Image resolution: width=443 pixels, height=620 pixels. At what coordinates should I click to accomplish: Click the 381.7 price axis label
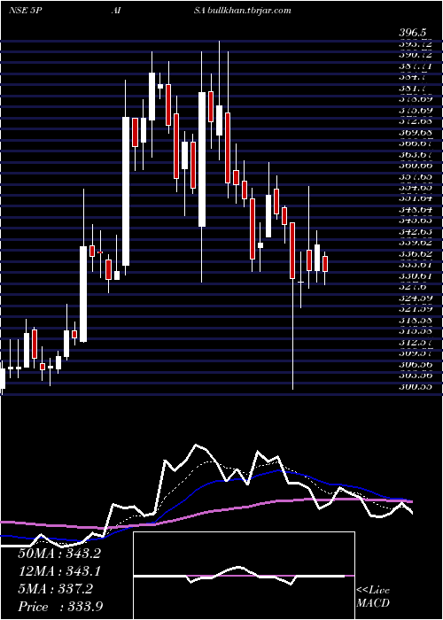pos(413,88)
